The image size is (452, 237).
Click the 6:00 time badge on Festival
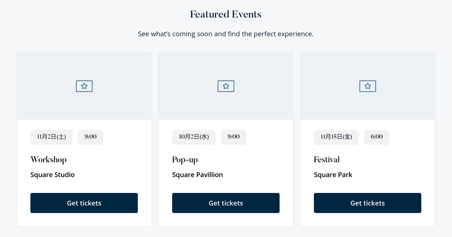click(377, 137)
